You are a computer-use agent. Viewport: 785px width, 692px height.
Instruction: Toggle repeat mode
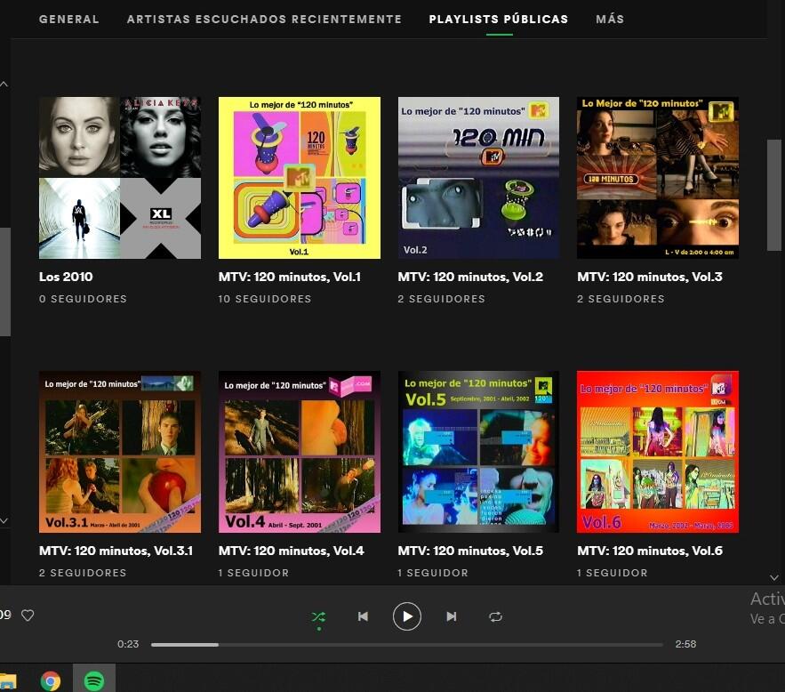(x=495, y=616)
